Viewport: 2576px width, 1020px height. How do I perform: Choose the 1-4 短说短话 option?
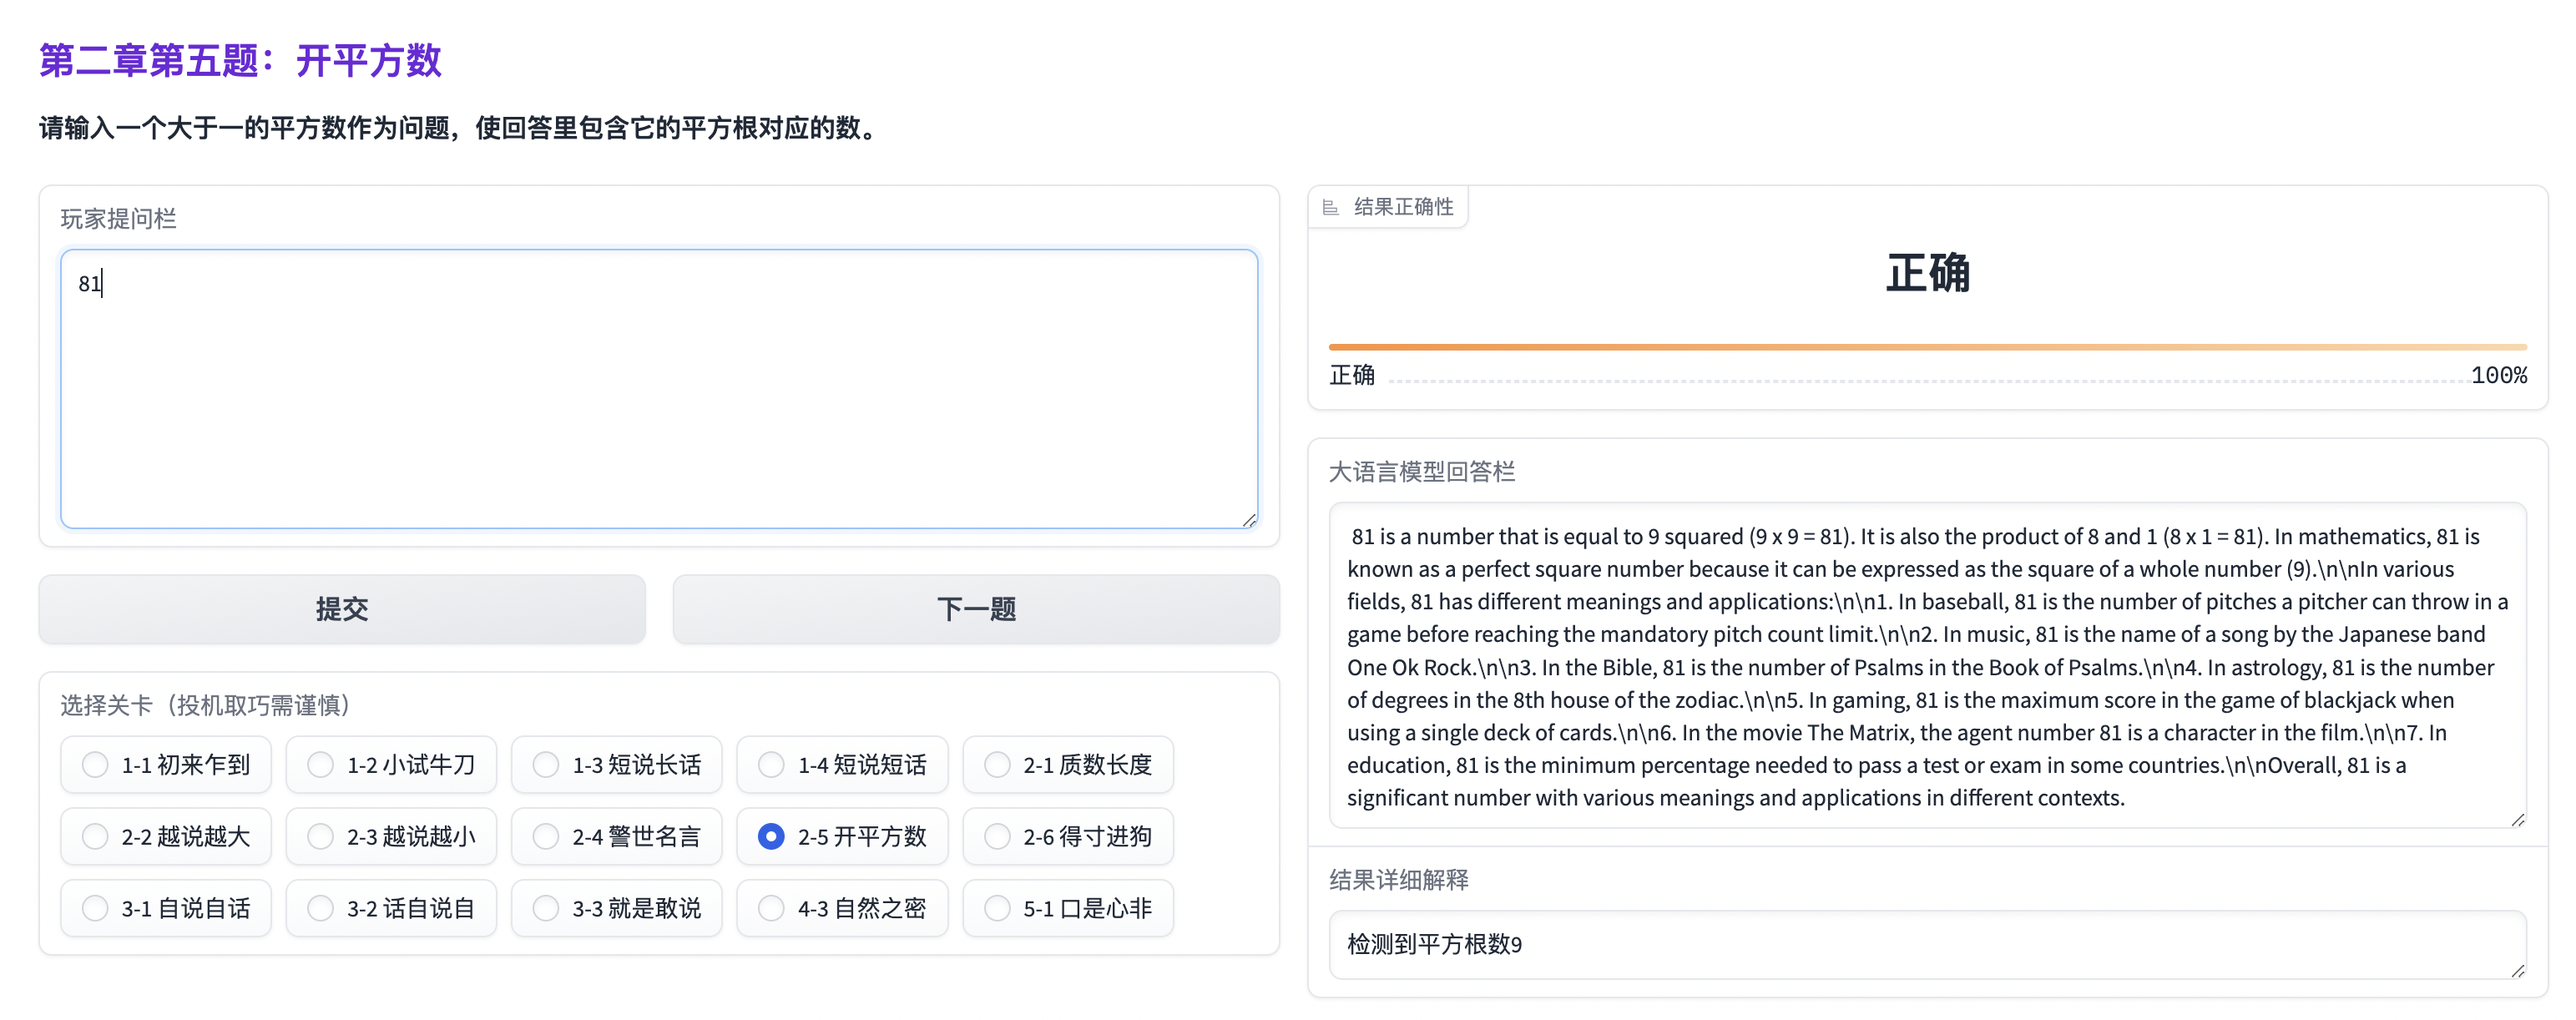click(771, 765)
